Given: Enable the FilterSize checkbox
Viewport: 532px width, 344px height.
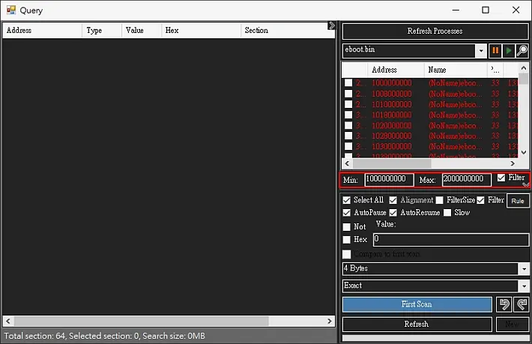Looking at the screenshot, I should pyautogui.click(x=439, y=200).
